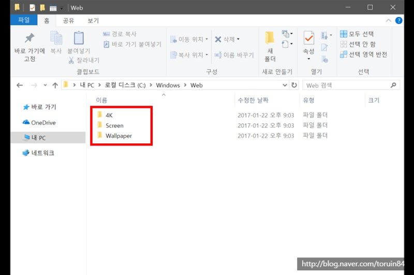Click the Cut (잘라내기) scissors icon
The image size is (414, 275).
point(71,60)
